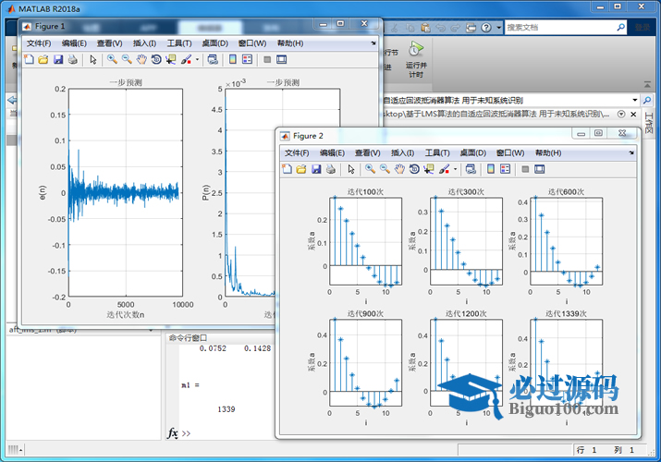661x462 pixels.
Task: Select Edit Plot arrow in Figure 1
Action: coord(93,60)
